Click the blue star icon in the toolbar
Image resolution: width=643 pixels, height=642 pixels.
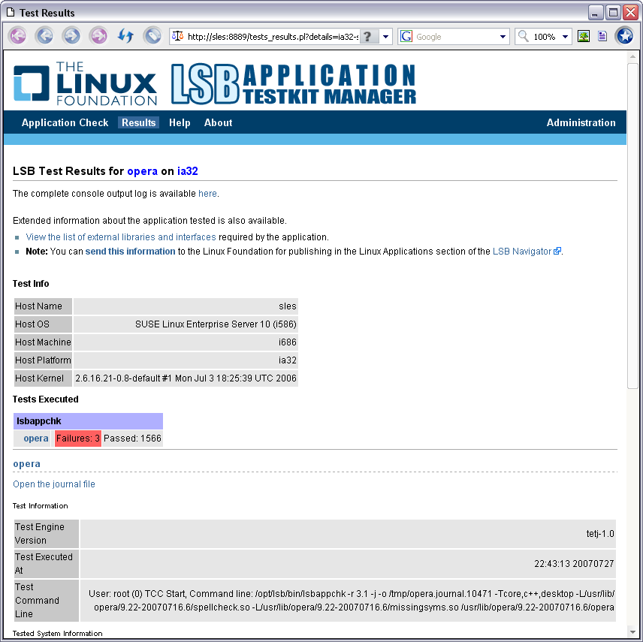pyautogui.click(x=625, y=37)
